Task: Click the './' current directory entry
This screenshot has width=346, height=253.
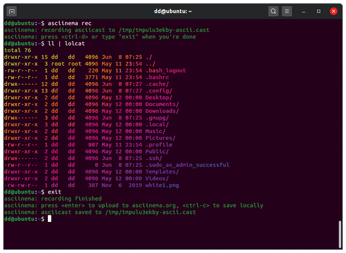Action: [x=149, y=57]
